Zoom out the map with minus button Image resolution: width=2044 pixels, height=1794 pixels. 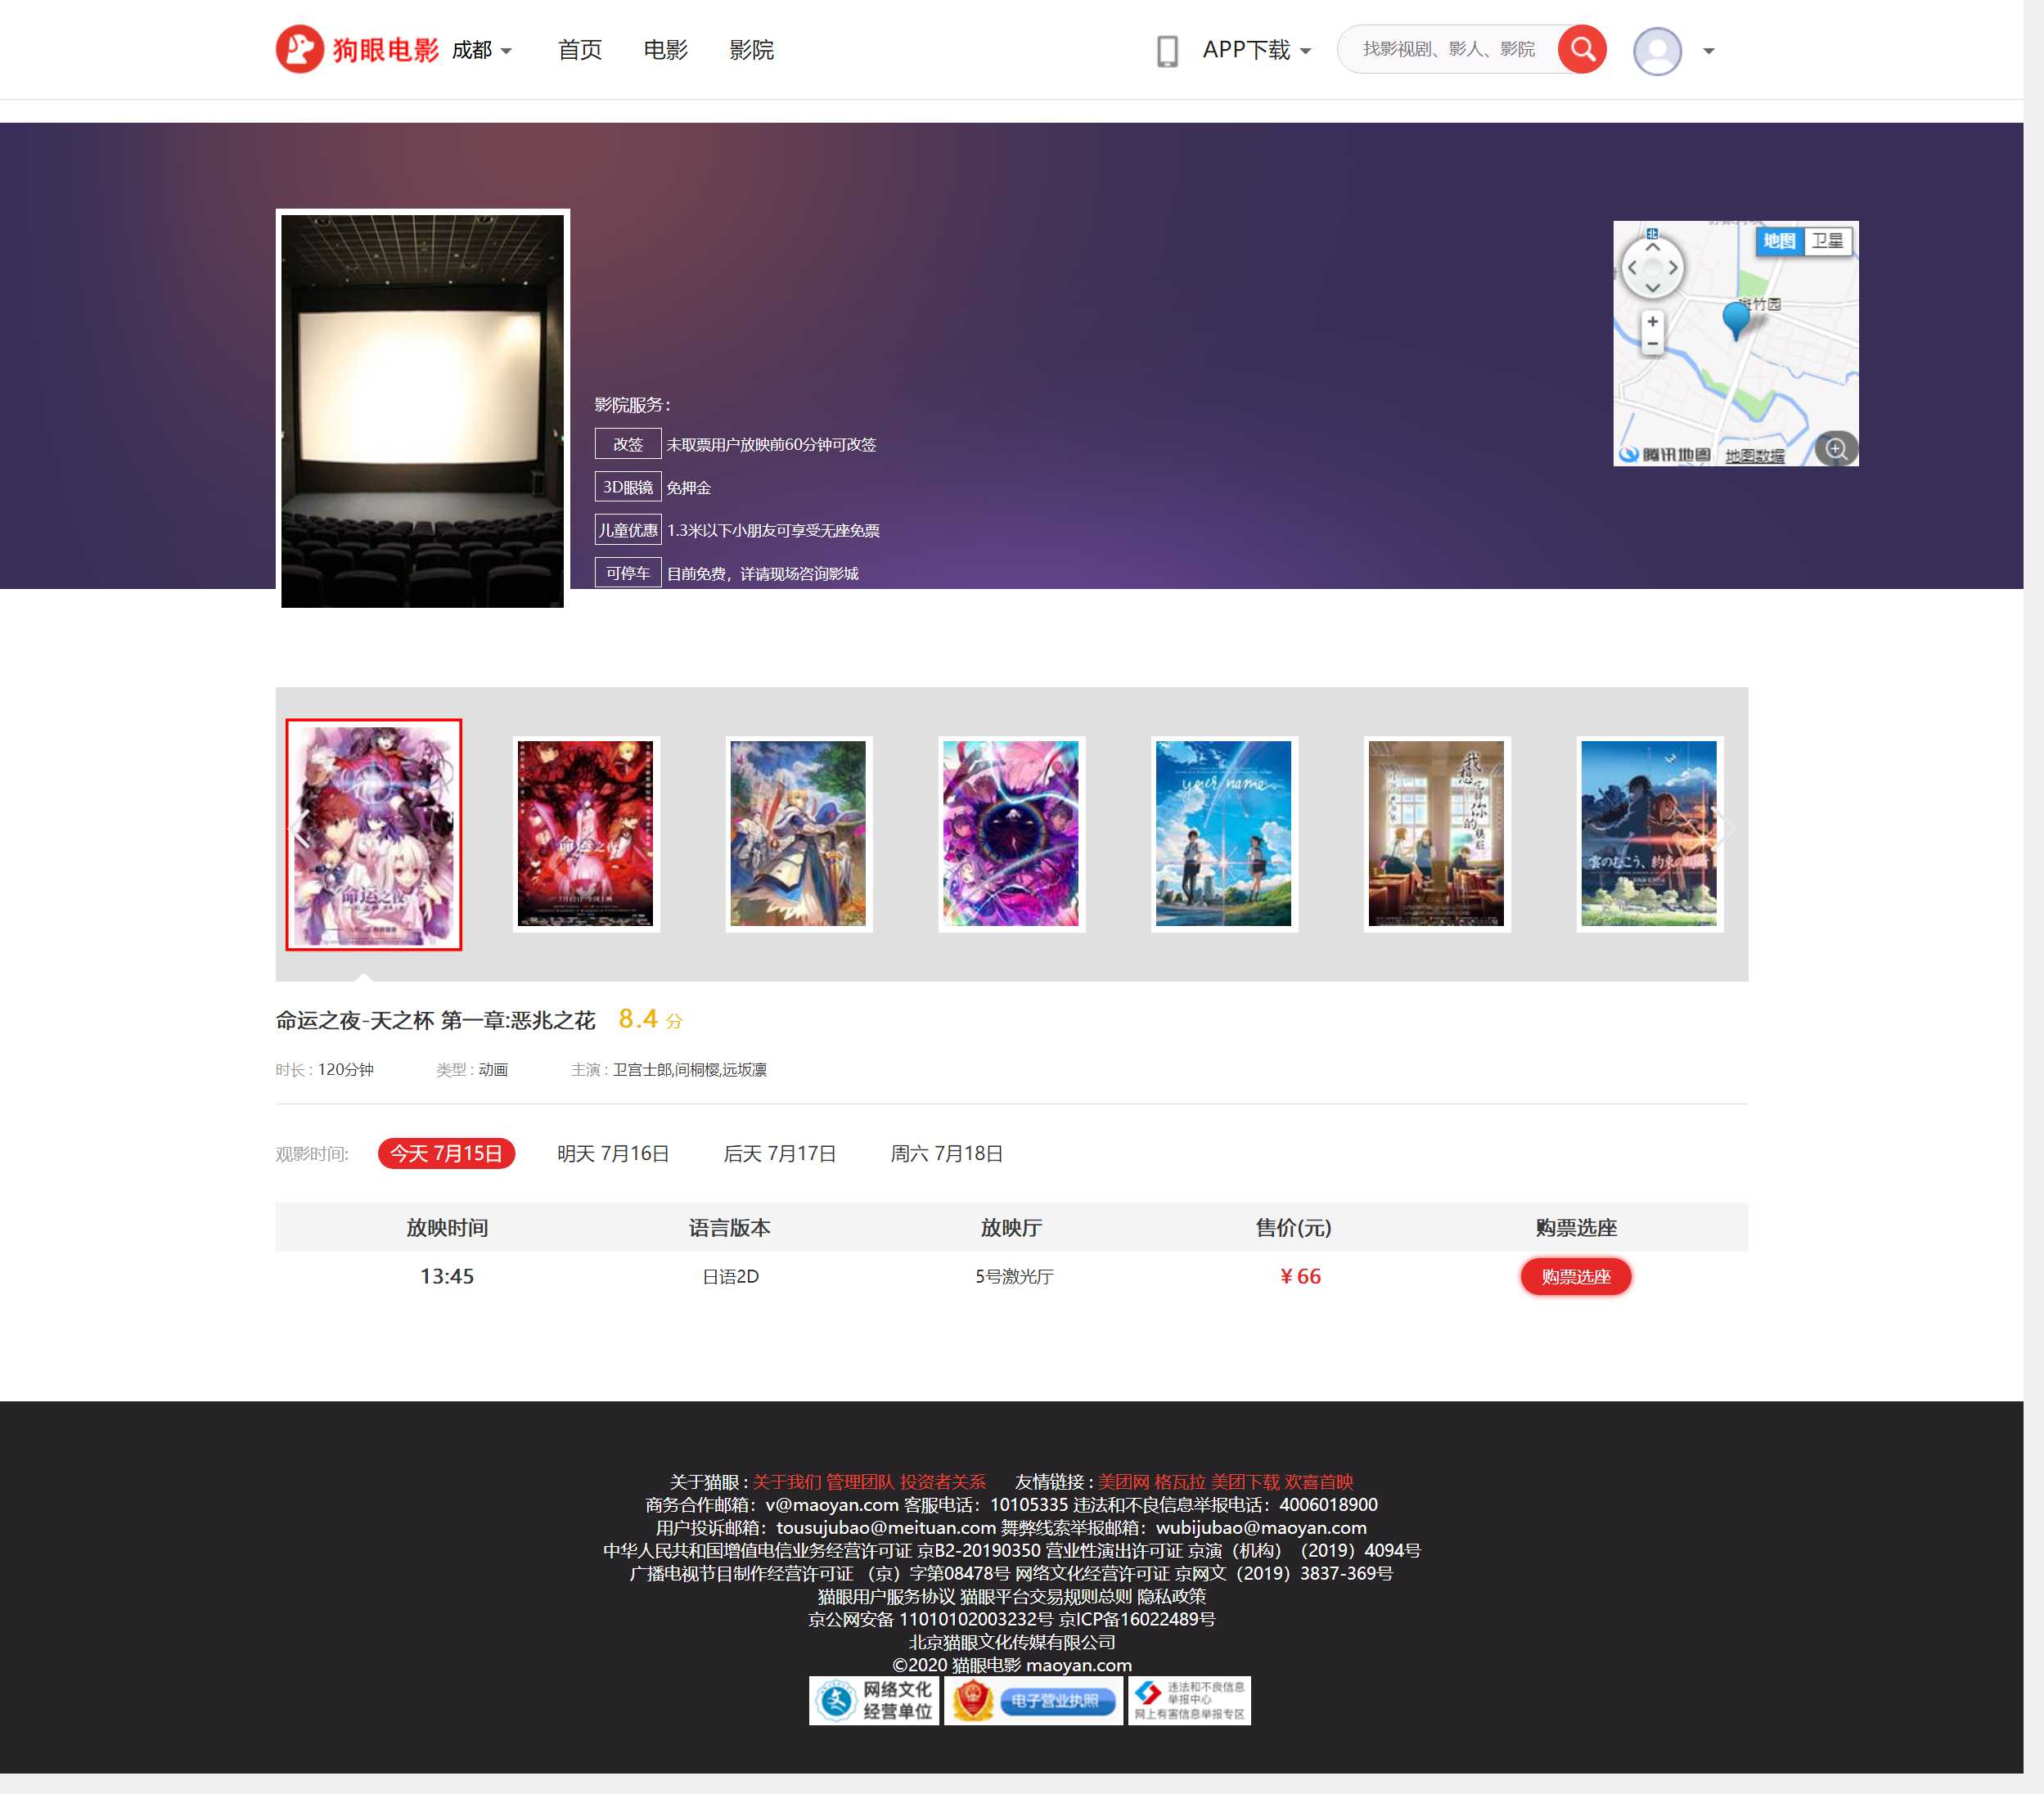(x=1652, y=344)
